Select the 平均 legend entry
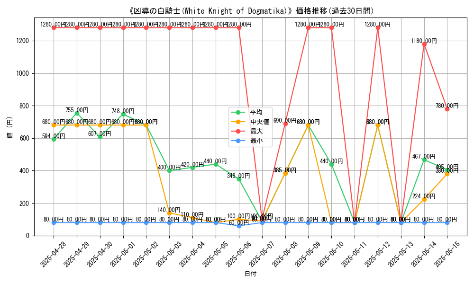Screen dimensions: 474x284 coord(250,112)
